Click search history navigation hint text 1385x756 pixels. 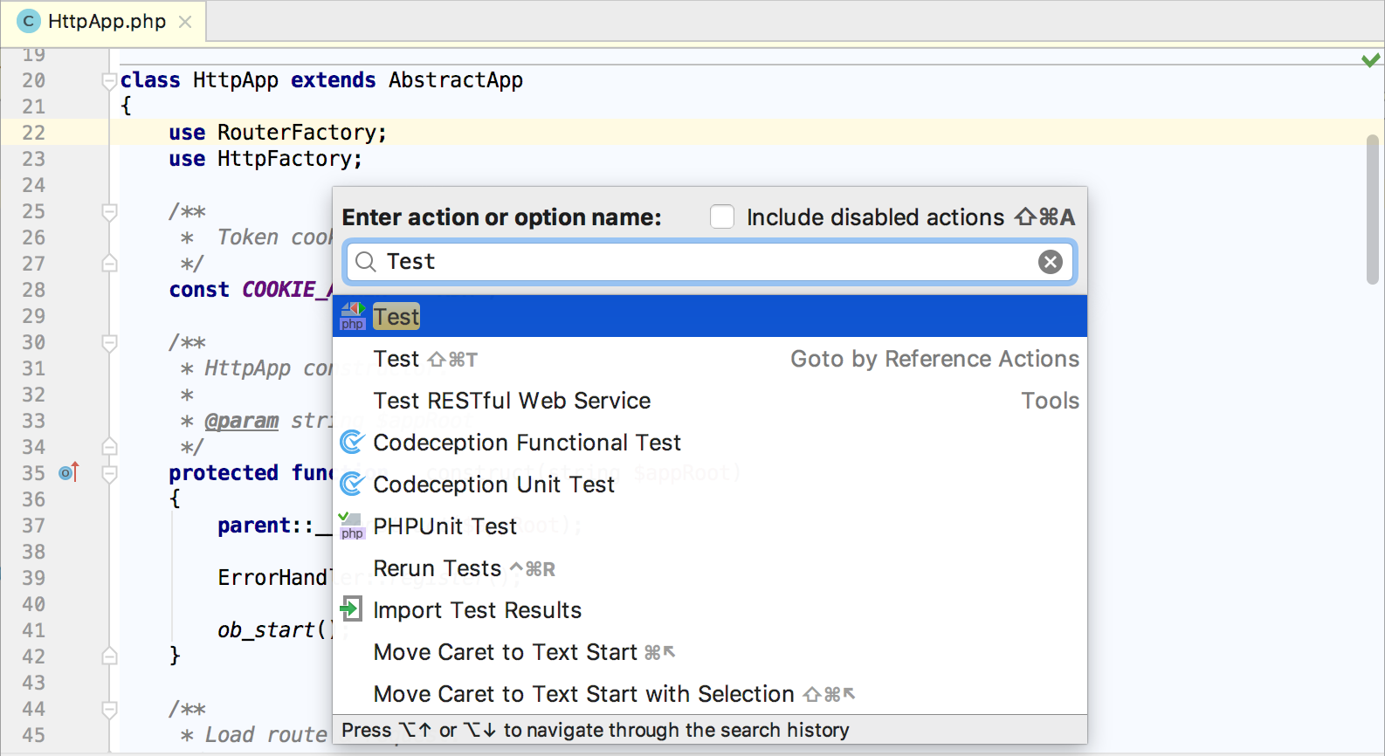(595, 730)
